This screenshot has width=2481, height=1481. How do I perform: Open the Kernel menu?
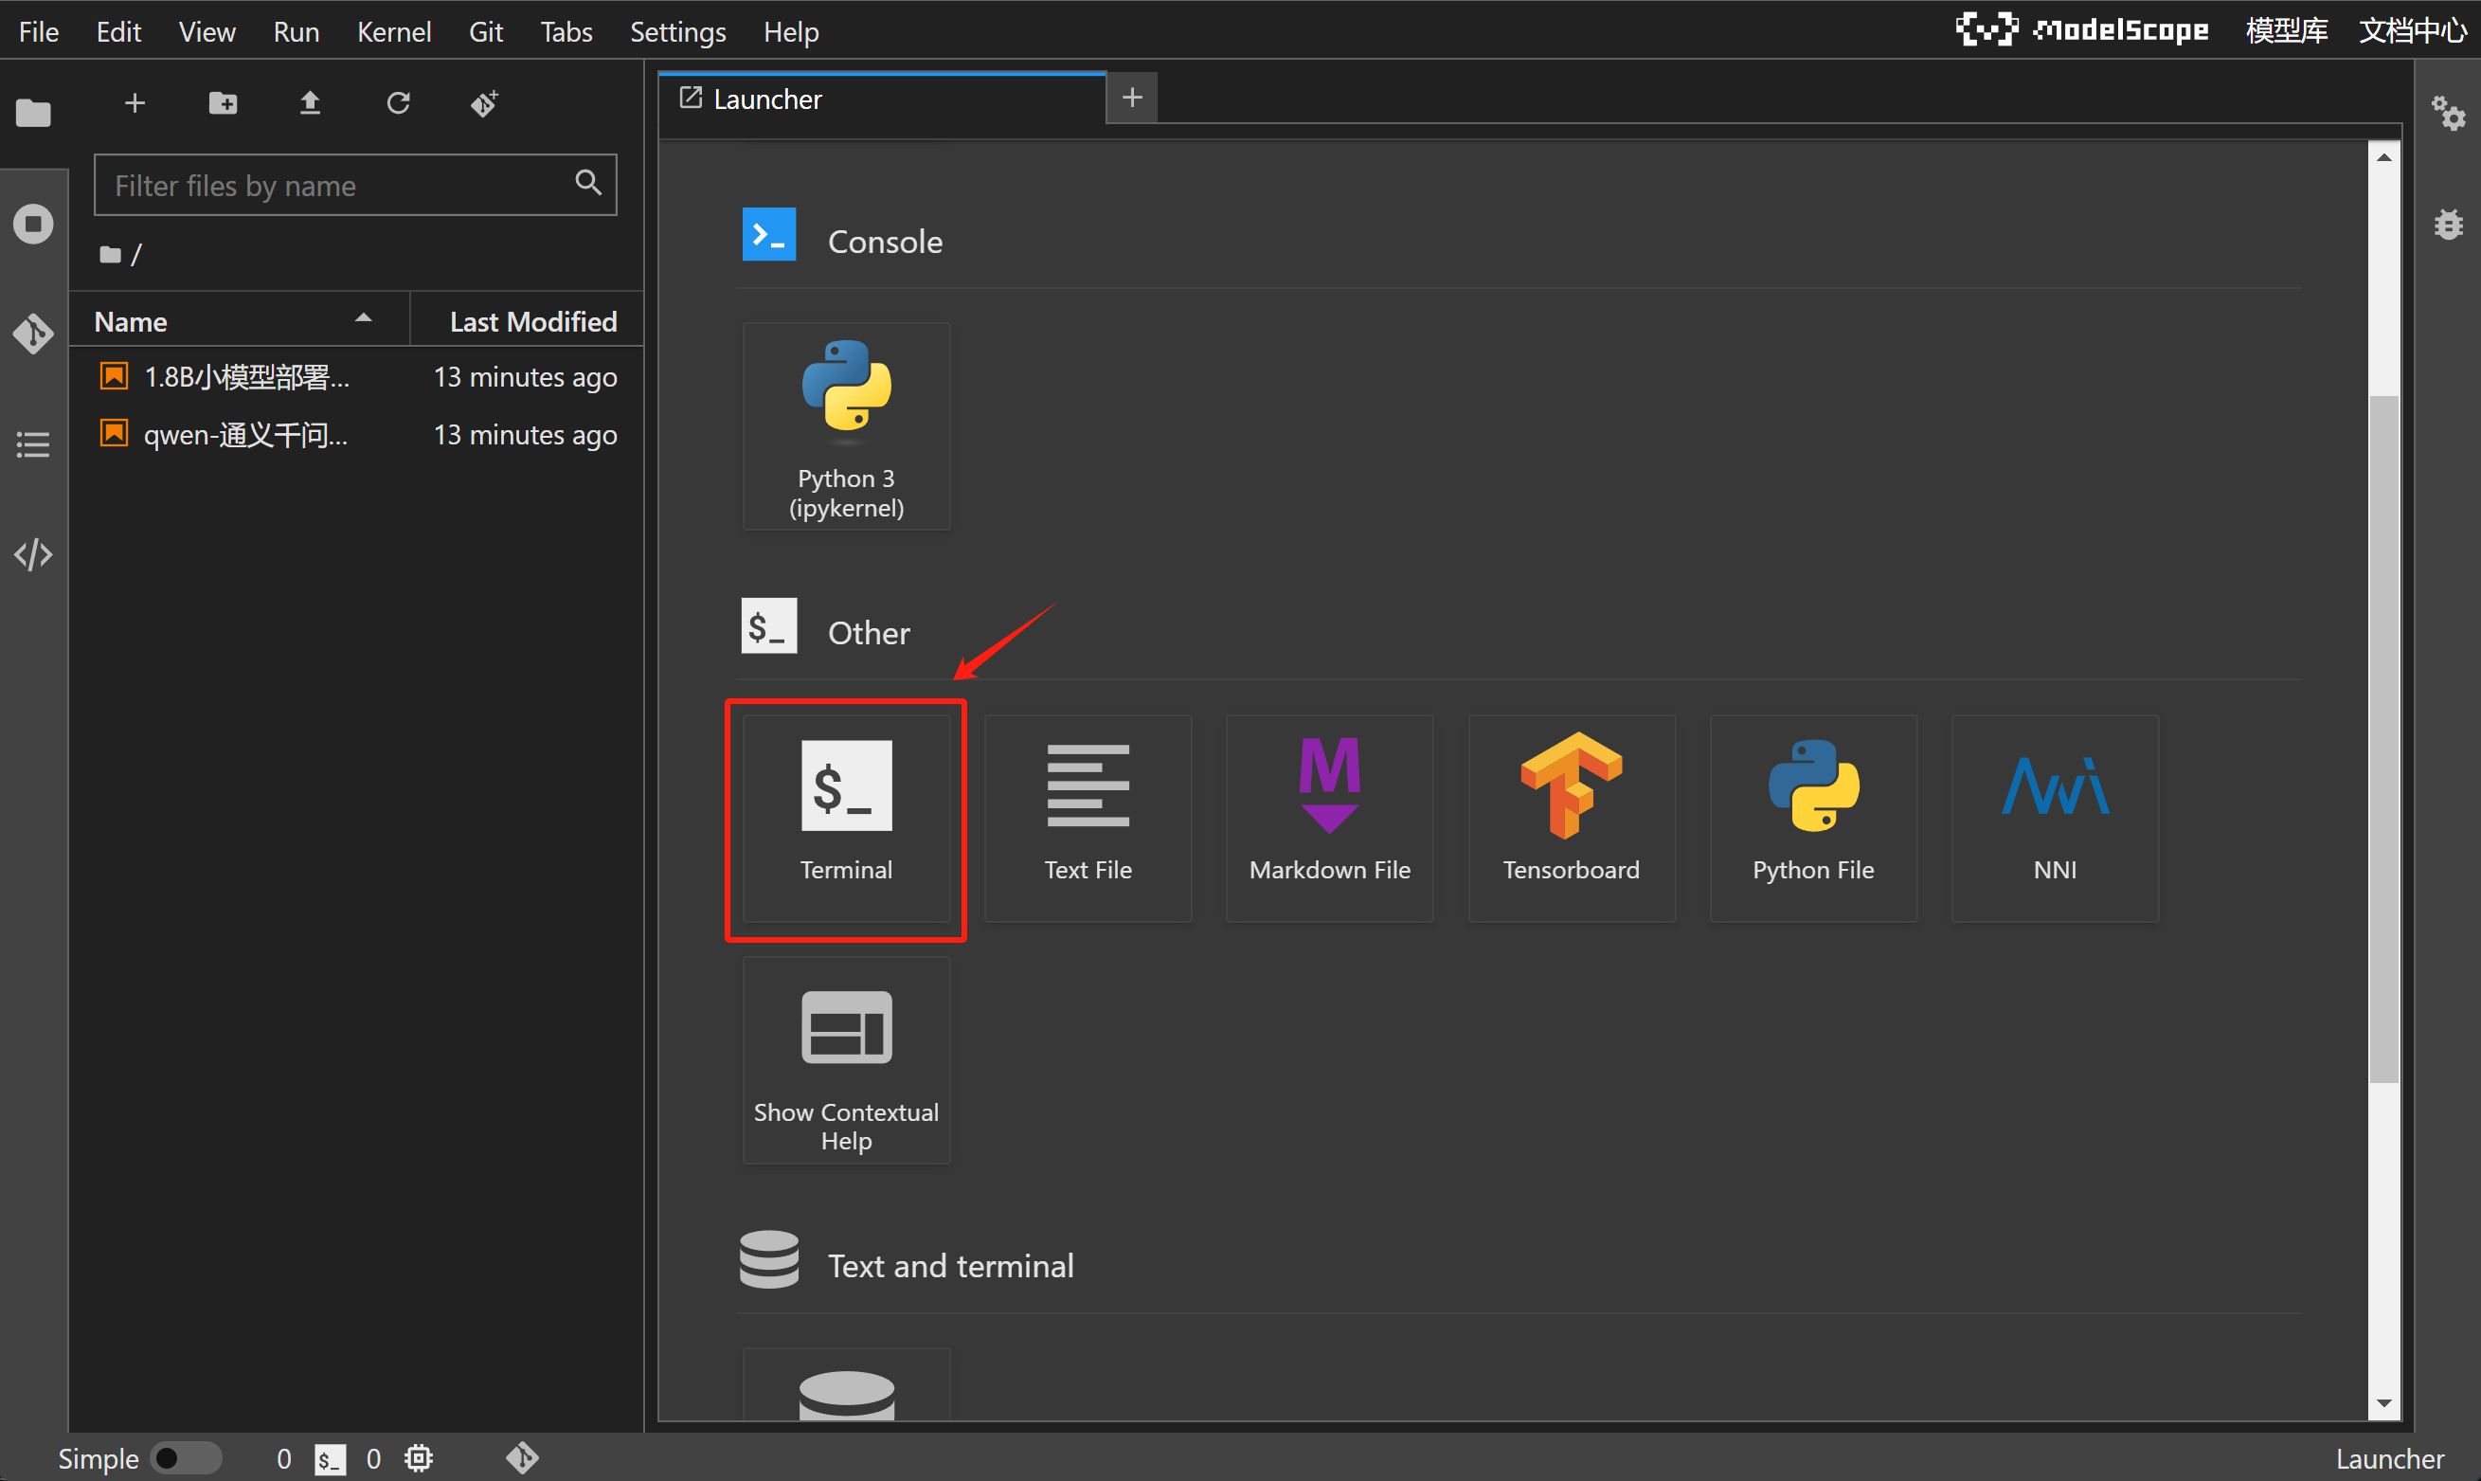pos(393,32)
